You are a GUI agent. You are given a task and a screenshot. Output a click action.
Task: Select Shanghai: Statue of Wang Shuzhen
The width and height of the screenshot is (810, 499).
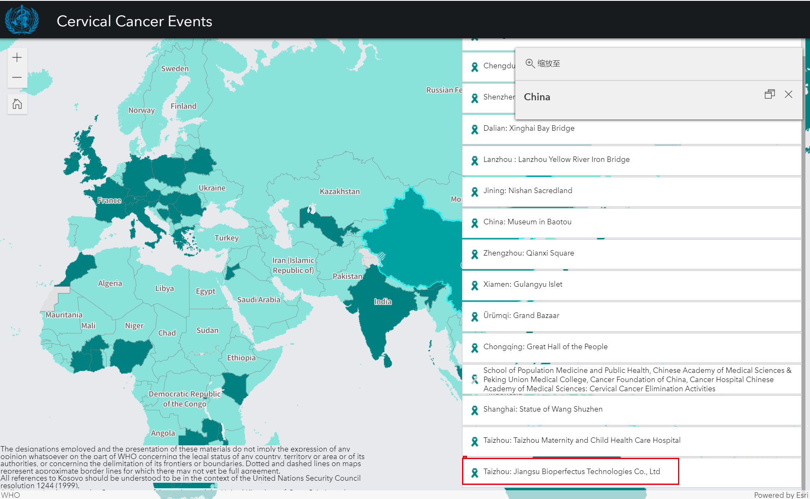coord(543,409)
